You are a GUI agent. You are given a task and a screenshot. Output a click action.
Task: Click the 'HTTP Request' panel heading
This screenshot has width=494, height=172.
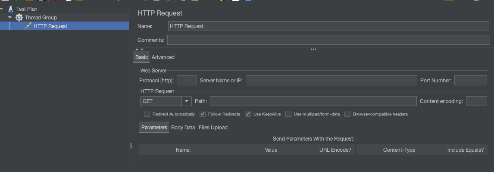pyautogui.click(x=160, y=13)
